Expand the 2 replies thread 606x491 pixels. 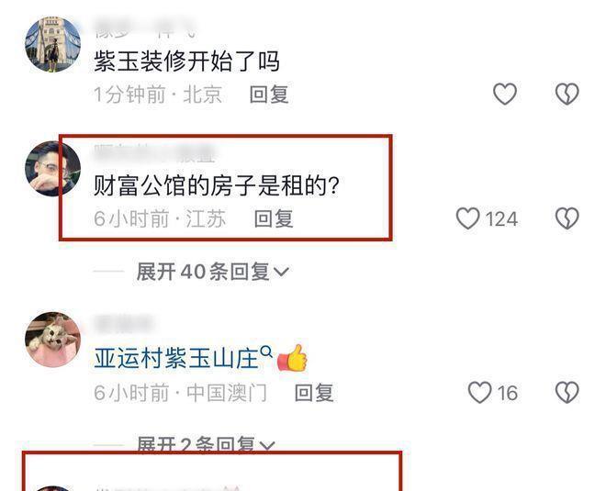[206, 444]
